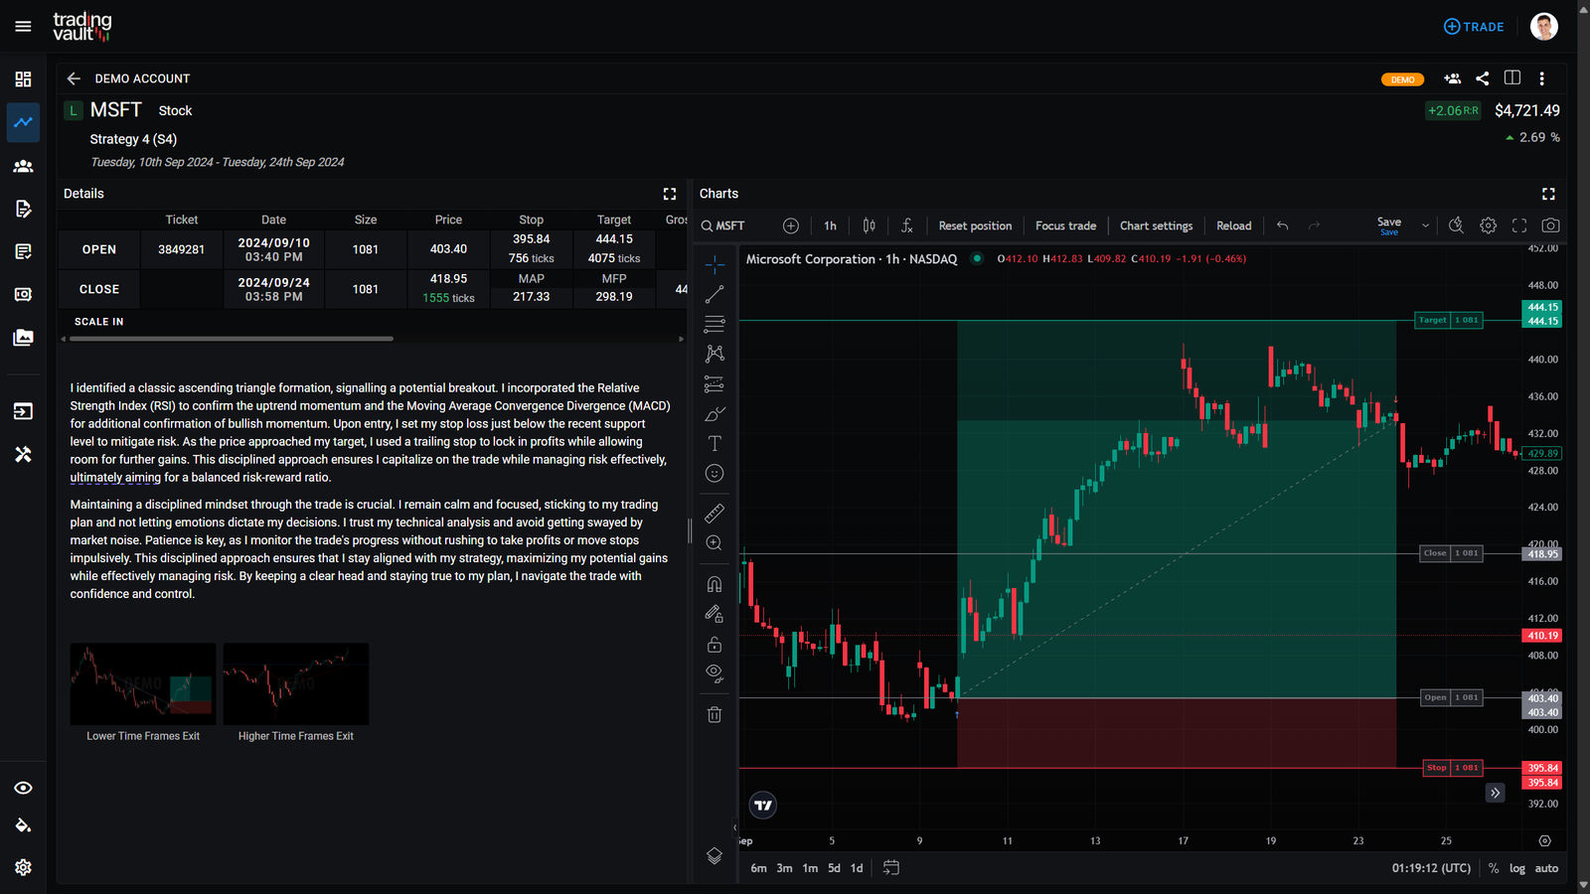This screenshot has width=1590, height=894.
Task: Open the indicators list via the fx icon
Action: [x=906, y=225]
